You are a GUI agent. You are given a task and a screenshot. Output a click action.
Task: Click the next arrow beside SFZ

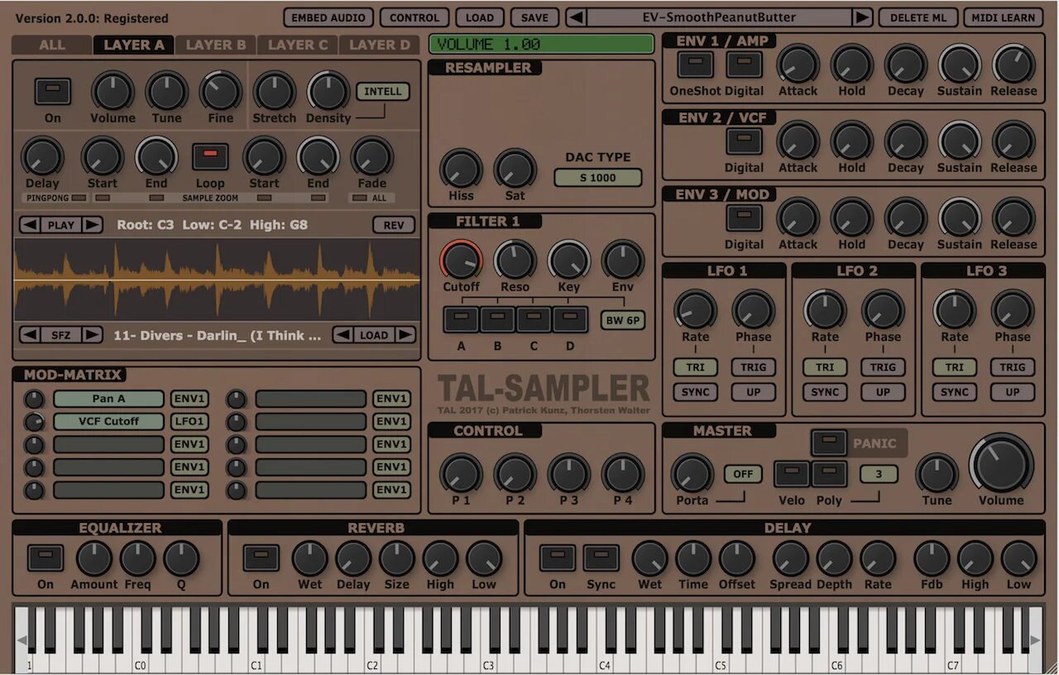click(x=93, y=335)
